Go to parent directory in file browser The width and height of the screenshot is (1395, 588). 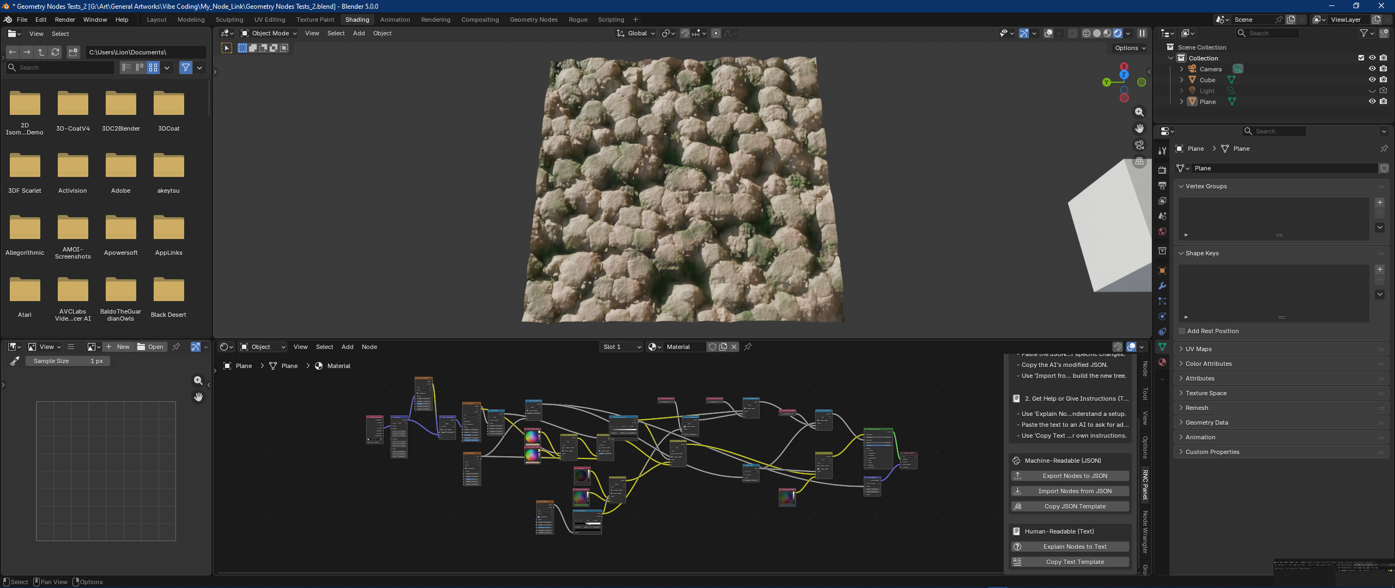(x=41, y=52)
